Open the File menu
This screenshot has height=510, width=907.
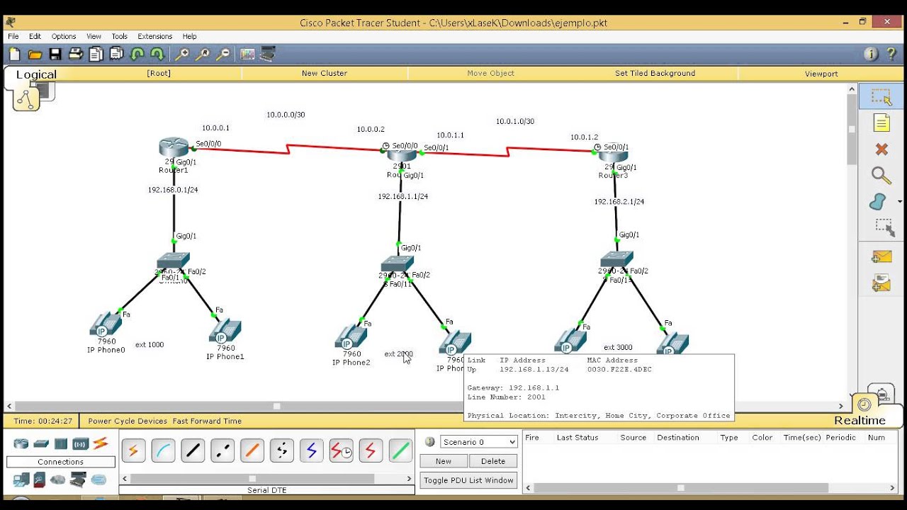click(x=13, y=36)
